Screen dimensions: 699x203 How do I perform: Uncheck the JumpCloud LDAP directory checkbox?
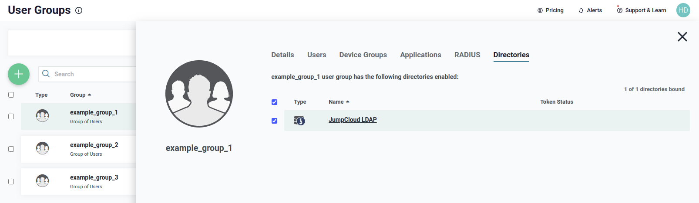tap(274, 121)
